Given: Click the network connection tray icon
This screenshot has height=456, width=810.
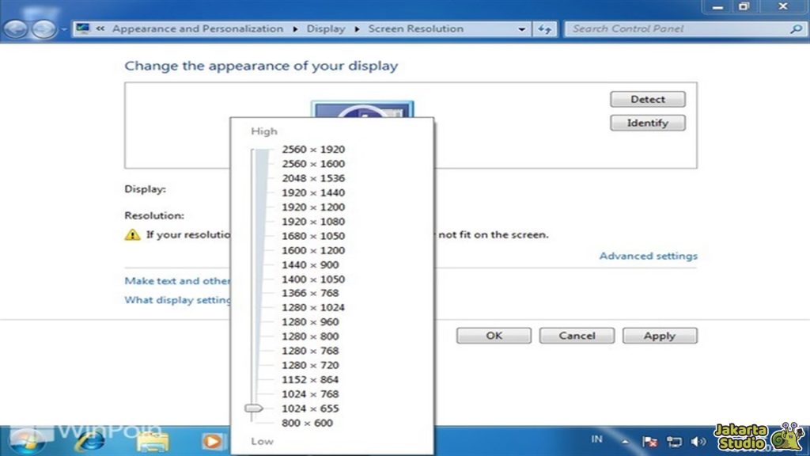Looking at the screenshot, I should [675, 440].
